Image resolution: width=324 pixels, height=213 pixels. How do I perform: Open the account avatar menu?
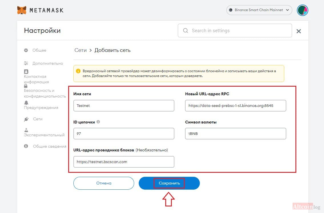click(303, 10)
